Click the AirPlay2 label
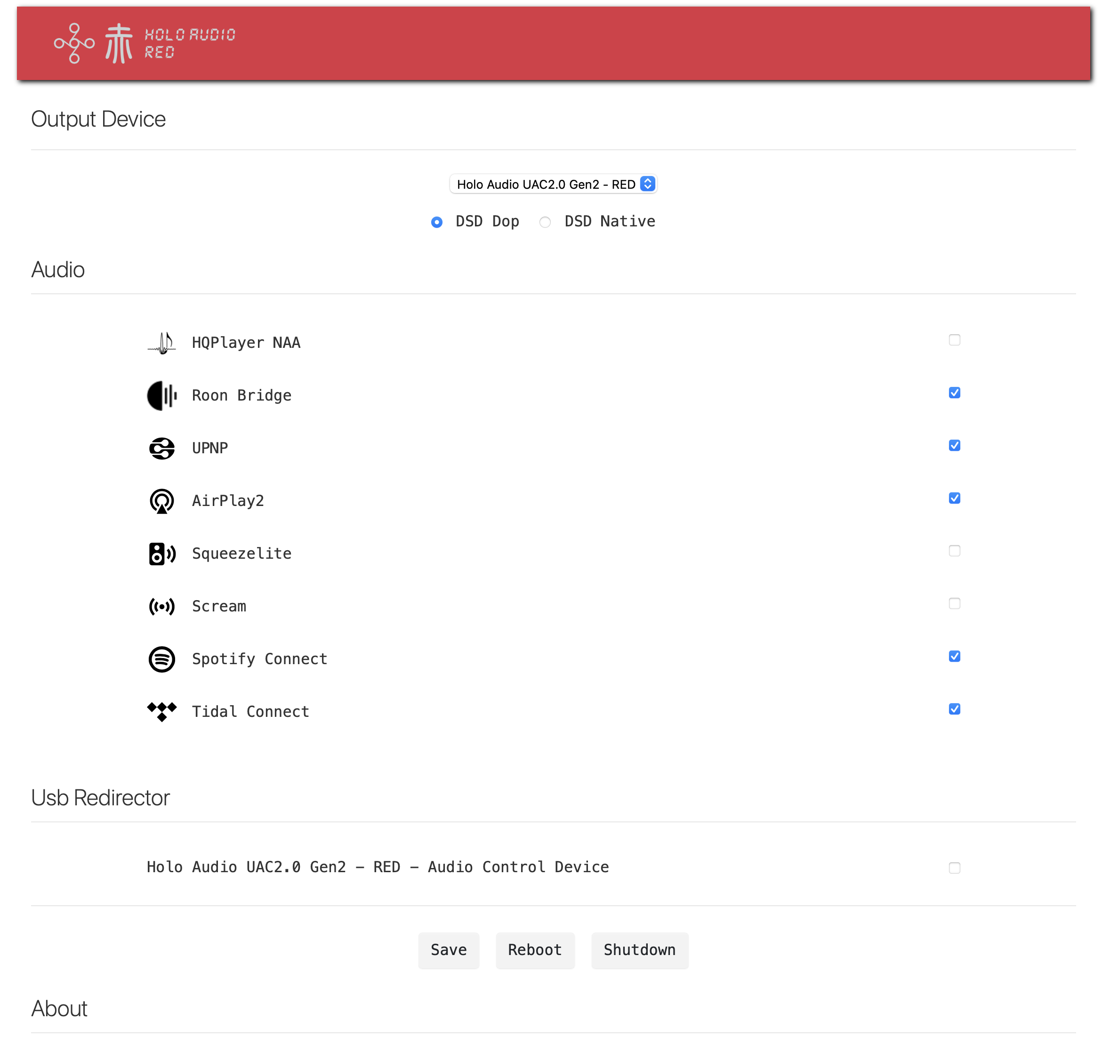This screenshot has height=1060, width=1110. (228, 501)
